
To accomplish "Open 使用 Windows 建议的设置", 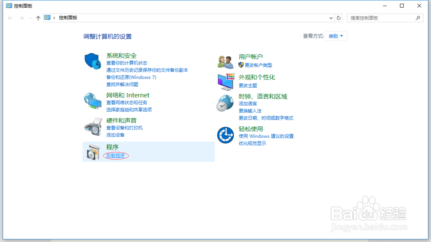I will point(266,136).
